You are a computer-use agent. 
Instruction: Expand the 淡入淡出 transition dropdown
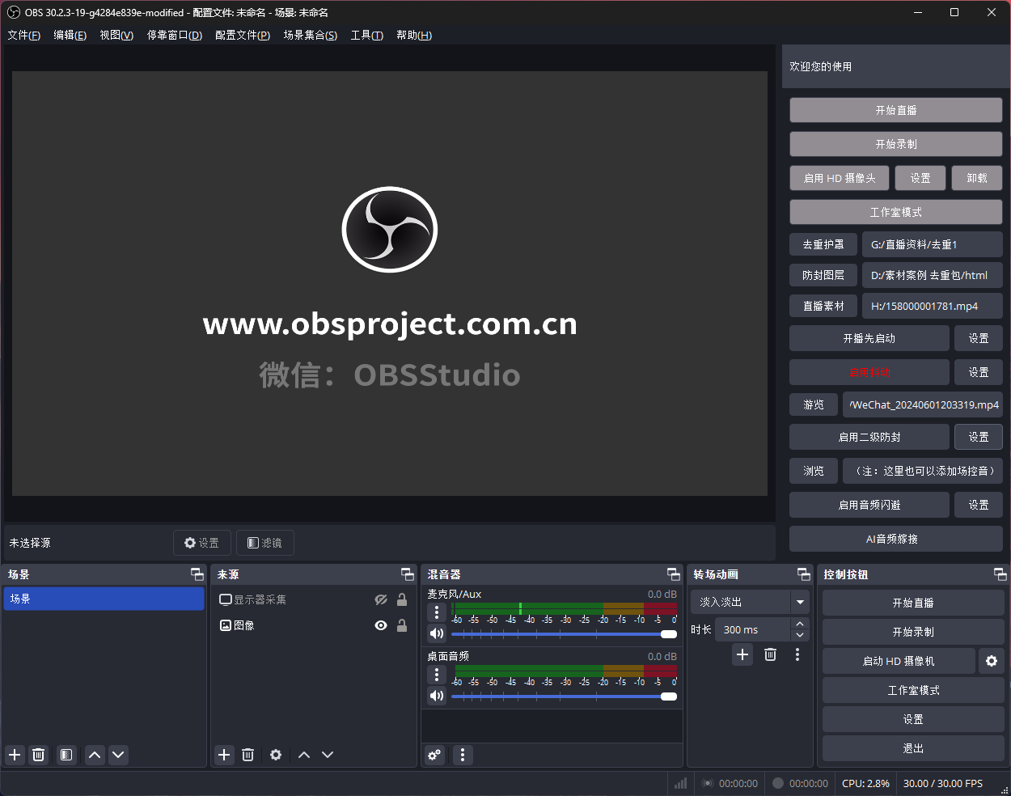pos(800,602)
